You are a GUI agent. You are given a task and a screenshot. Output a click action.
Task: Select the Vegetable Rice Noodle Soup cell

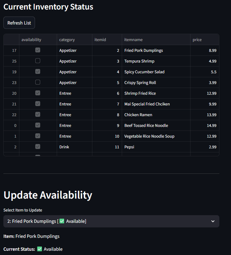pyautogui.click(x=156, y=136)
